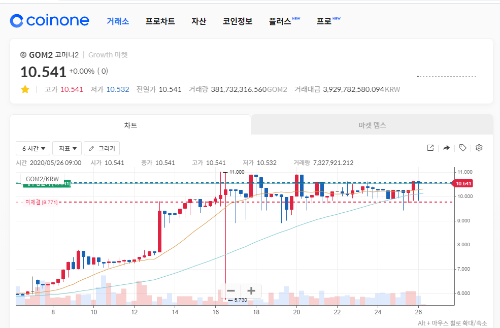Screen dimensions: 500x328
Task: Open the 자산 menu
Action: point(198,21)
